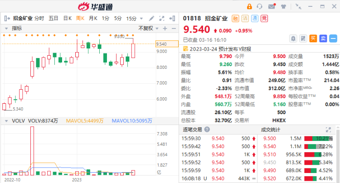Click the trade panel vertical scrollbar
Image resolution: width=340 pixels, height=183 pixels.
pyautogui.click(x=338, y=154)
